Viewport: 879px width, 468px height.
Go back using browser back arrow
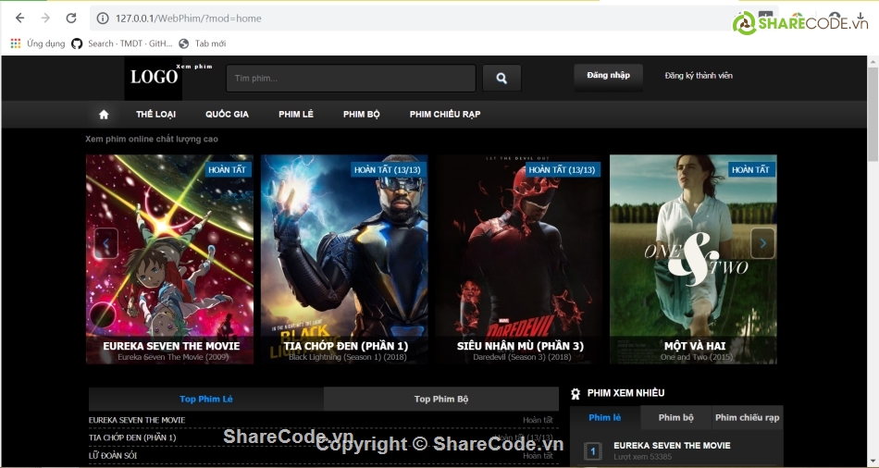click(20, 18)
